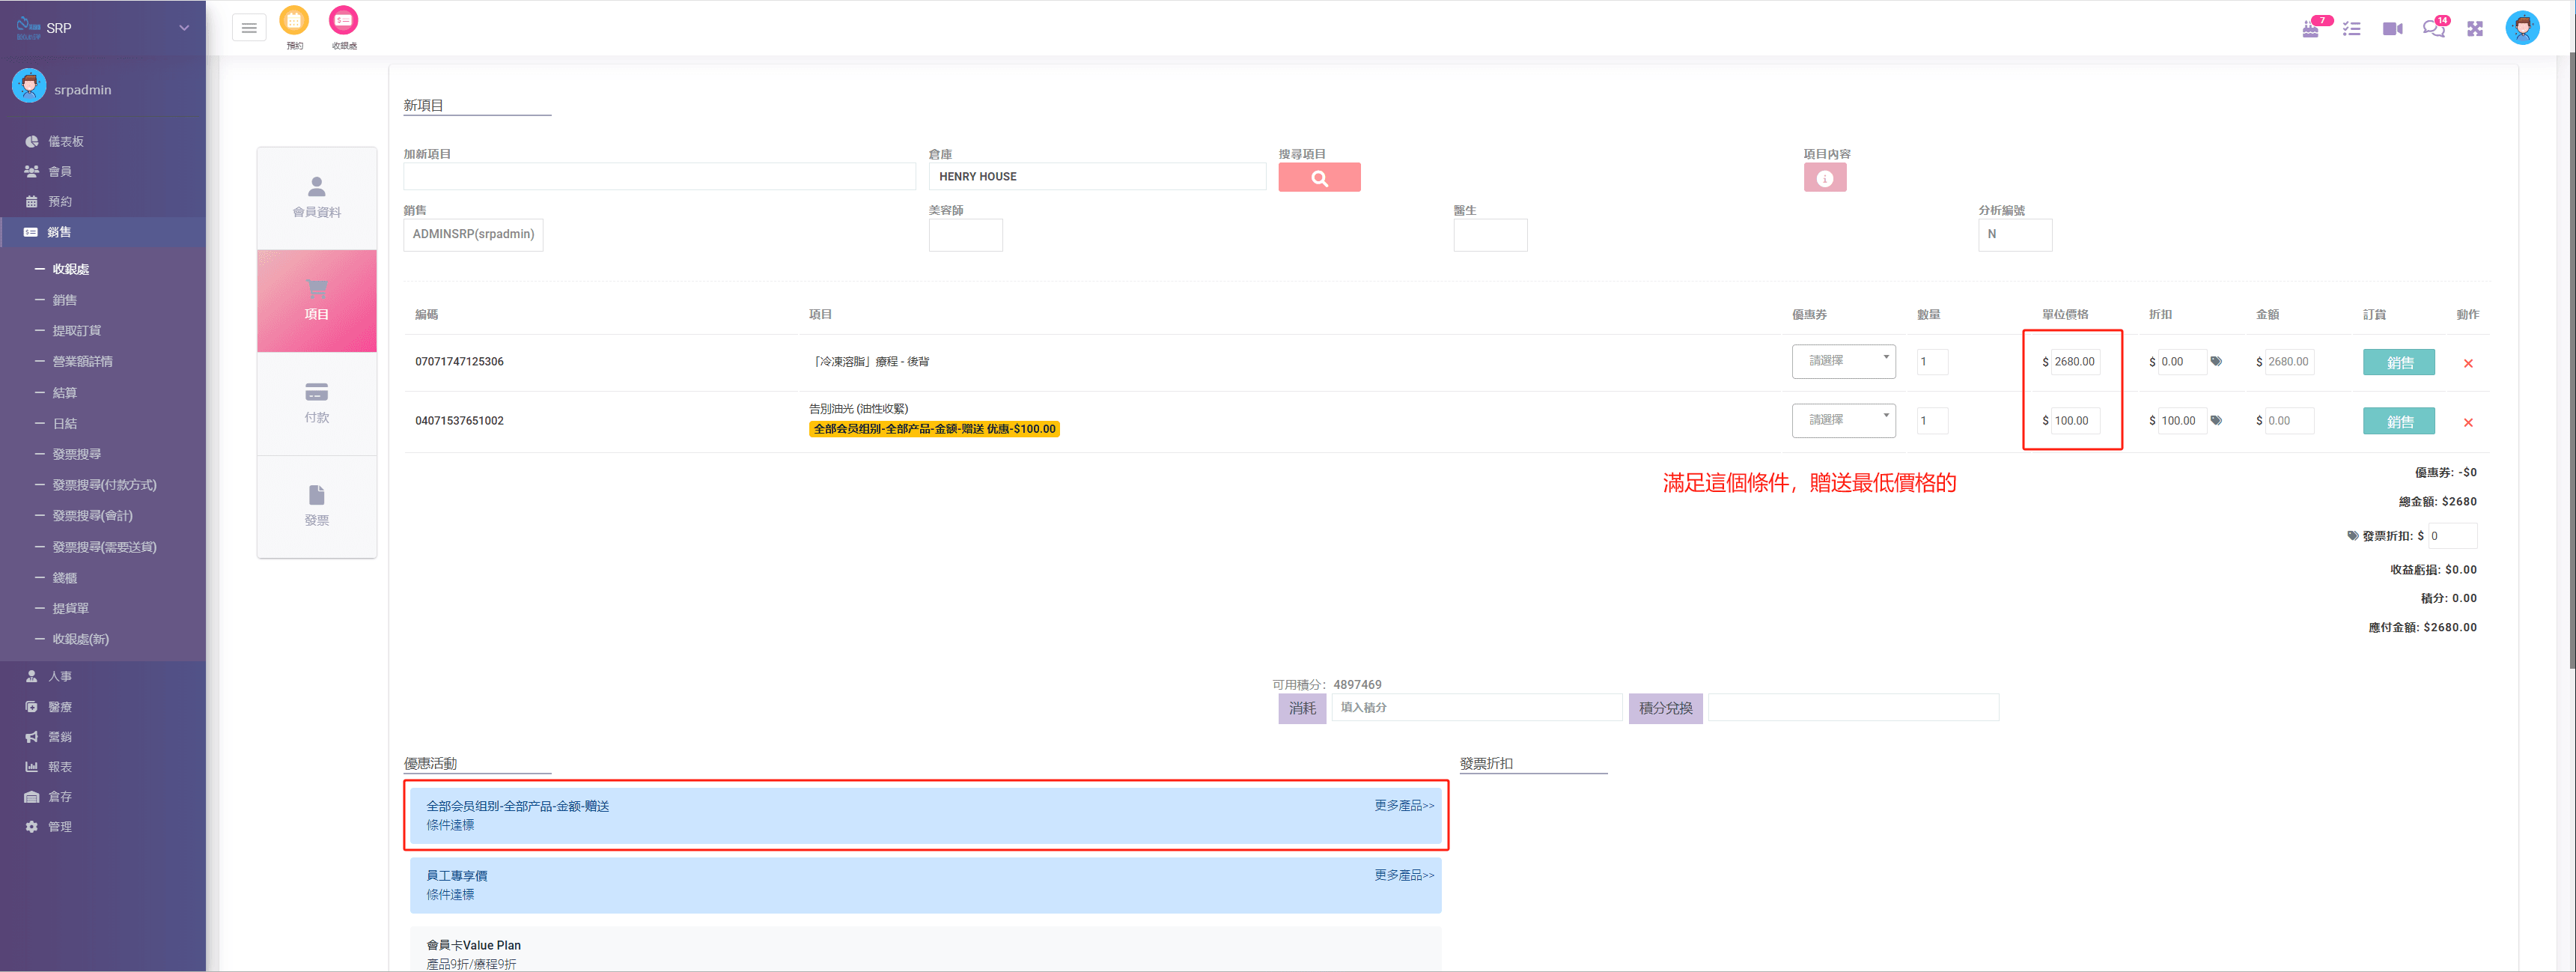The image size is (2576, 972).
Task: Select daily settlement in sidebar menu
Action: [65, 423]
